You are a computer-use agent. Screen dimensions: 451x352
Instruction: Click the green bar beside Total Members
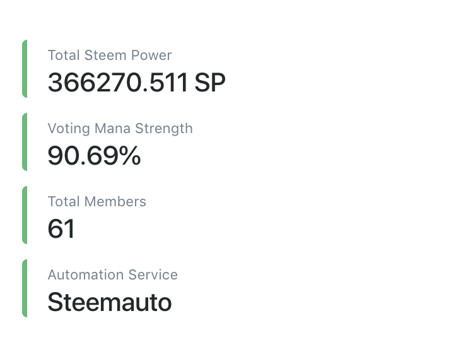click(25, 215)
